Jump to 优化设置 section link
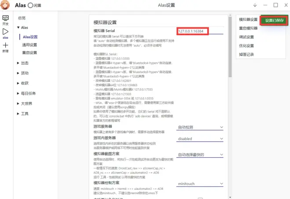Viewport: 290px width, 199px height. coord(246,46)
